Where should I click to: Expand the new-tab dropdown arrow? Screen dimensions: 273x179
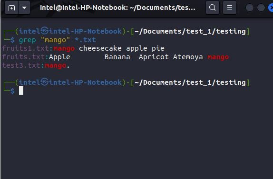pos(24,8)
